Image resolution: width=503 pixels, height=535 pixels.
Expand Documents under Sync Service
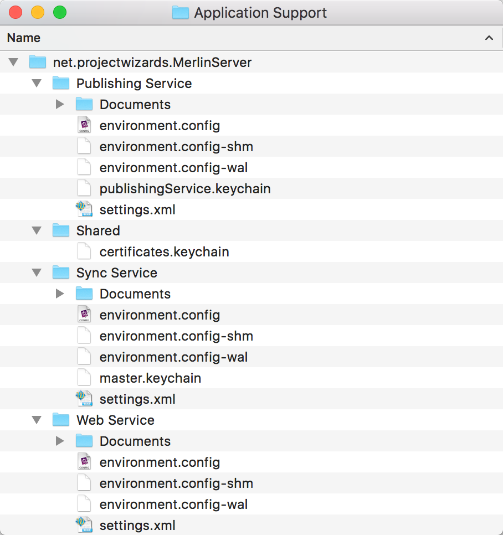click(60, 294)
